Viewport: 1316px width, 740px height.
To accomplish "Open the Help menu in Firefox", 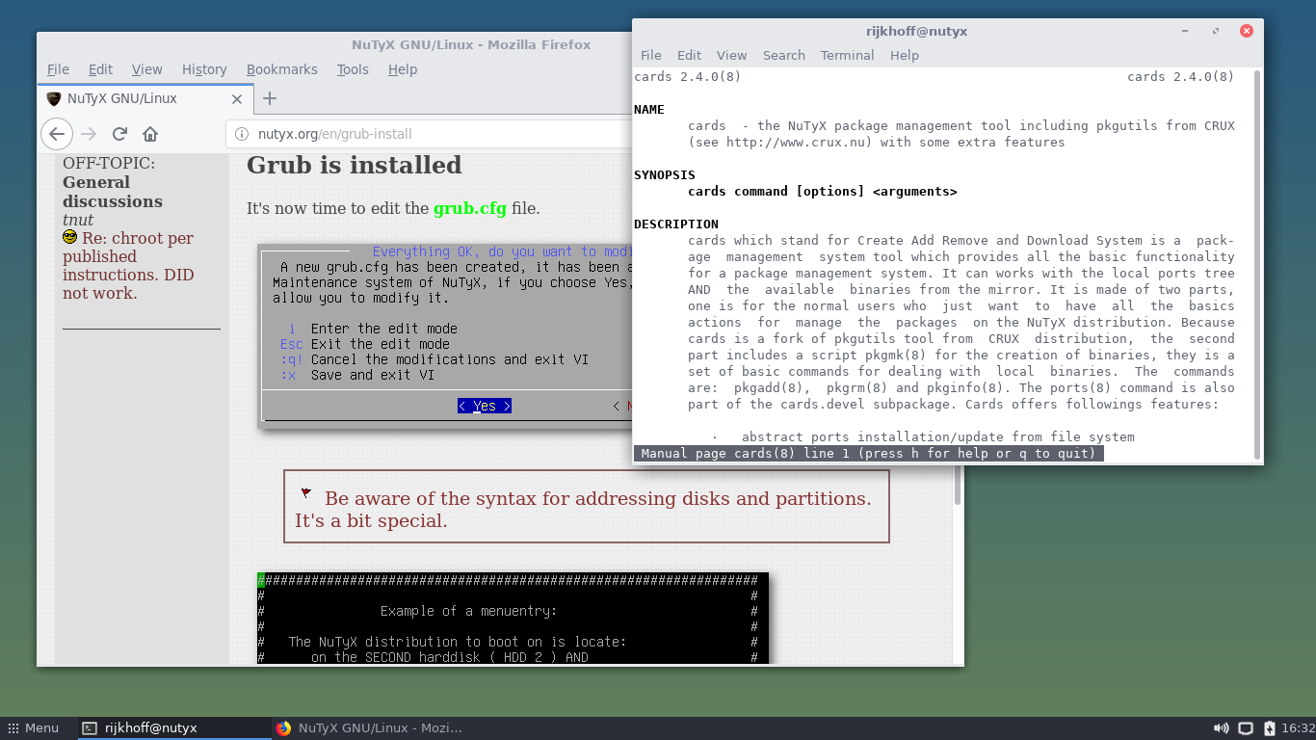I will click(x=403, y=69).
